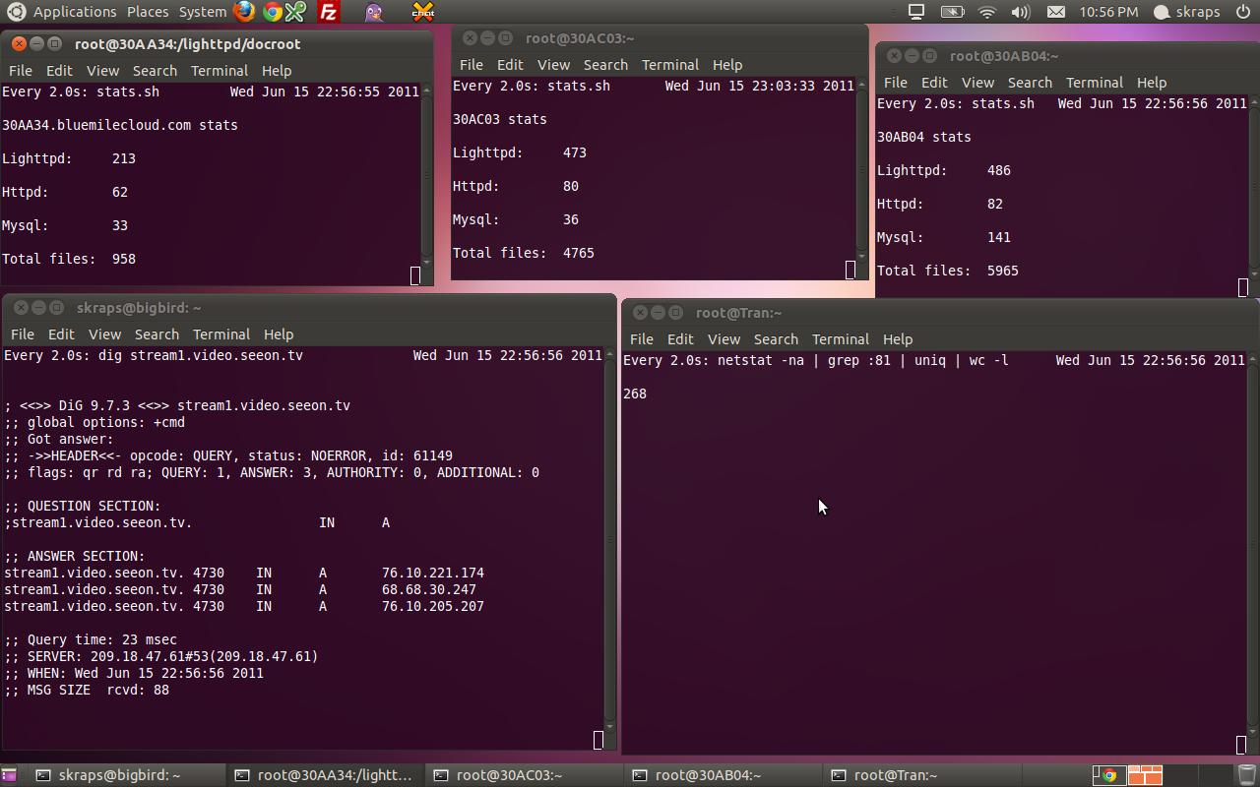Launch Google Chrome from the top panel
This screenshot has width=1260, height=787.
(x=272, y=12)
